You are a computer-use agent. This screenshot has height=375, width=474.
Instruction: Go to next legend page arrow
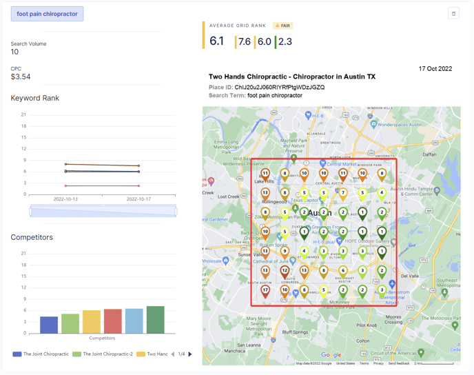coord(190,354)
